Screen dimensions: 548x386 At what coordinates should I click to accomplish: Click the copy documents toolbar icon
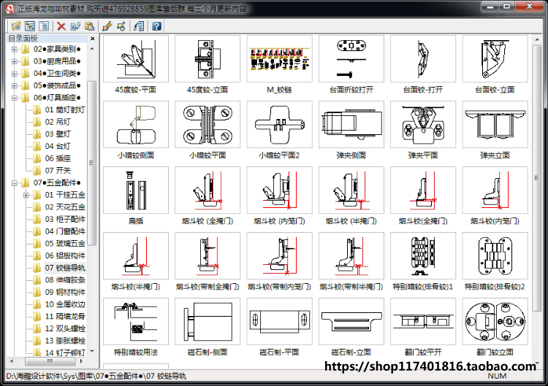(75, 26)
